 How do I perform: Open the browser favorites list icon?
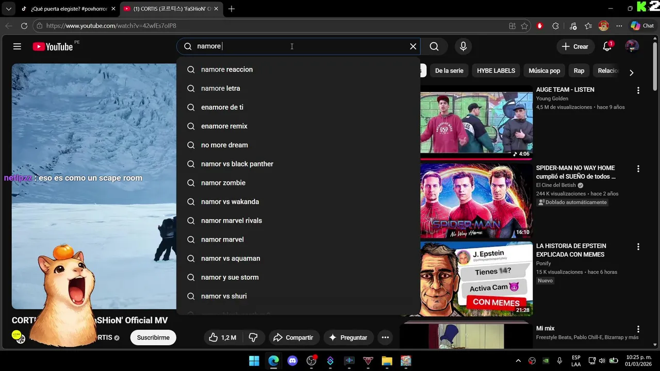click(588, 26)
